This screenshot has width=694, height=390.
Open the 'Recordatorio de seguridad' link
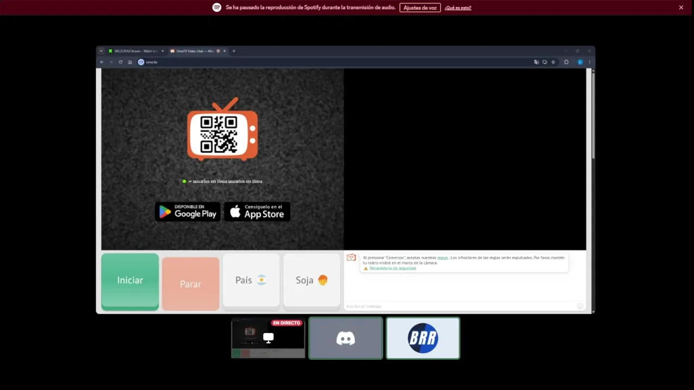coord(393,268)
